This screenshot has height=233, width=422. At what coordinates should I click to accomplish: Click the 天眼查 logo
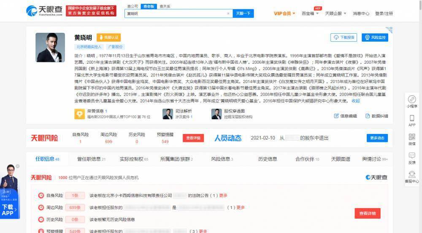tap(44, 11)
